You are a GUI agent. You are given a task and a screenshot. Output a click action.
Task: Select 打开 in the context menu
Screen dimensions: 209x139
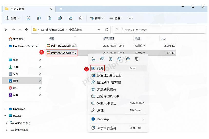point(118,68)
